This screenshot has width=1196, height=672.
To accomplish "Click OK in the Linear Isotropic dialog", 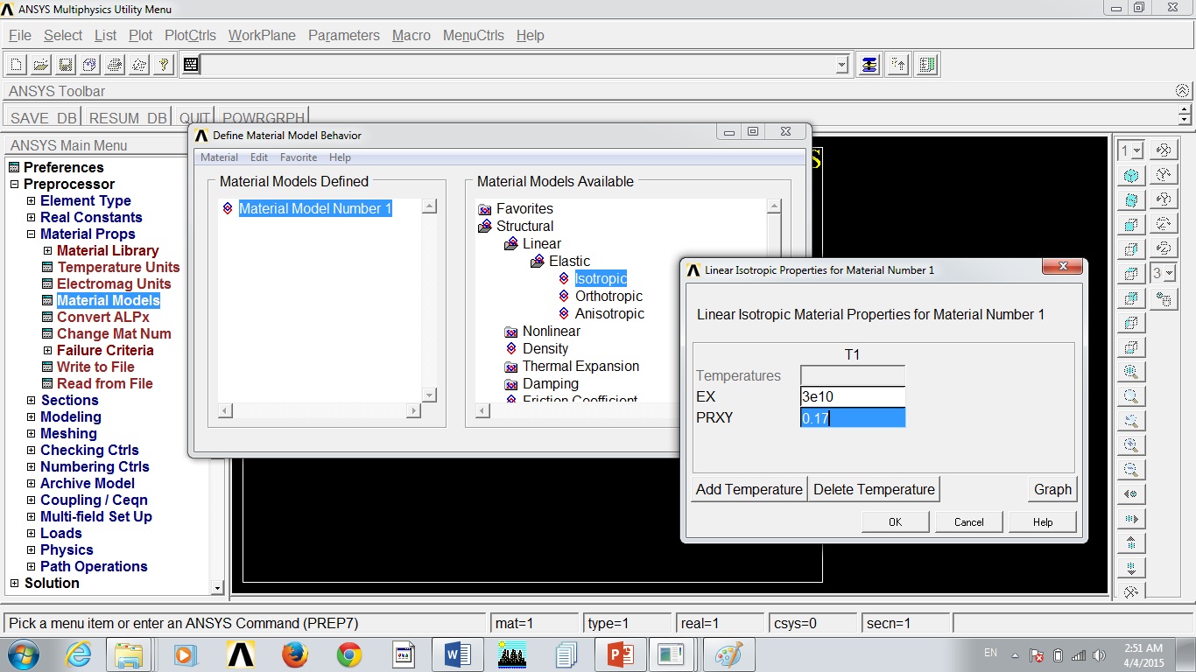I will pos(895,521).
